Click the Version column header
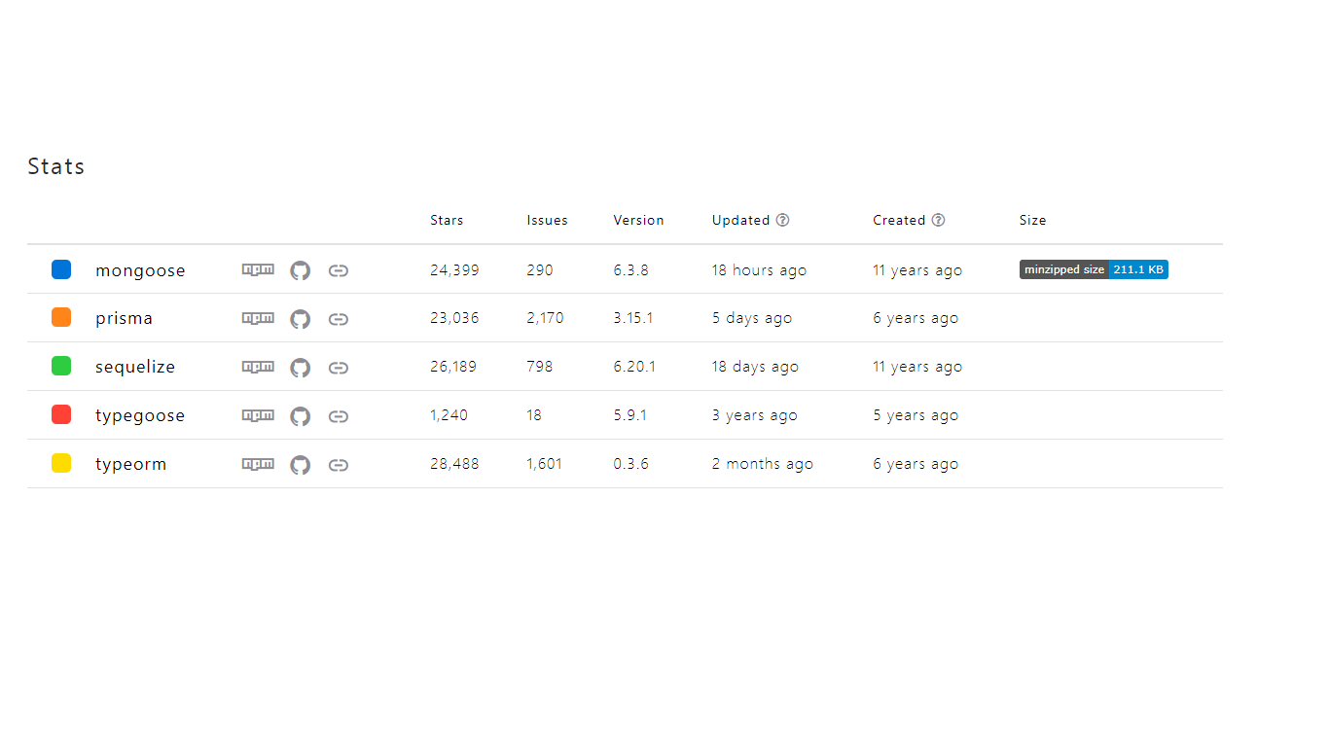This screenshot has width=1329, height=747. point(638,220)
